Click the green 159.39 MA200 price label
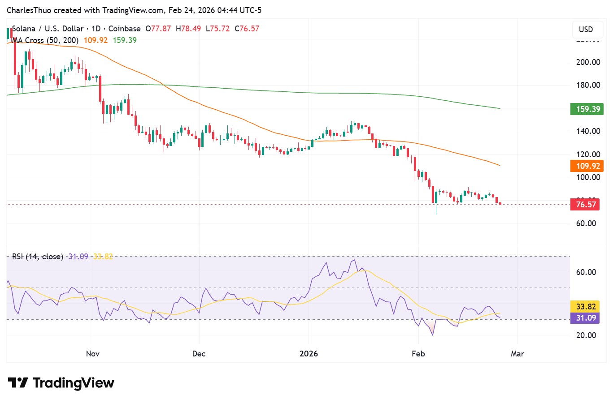The image size is (613, 403). pos(587,109)
